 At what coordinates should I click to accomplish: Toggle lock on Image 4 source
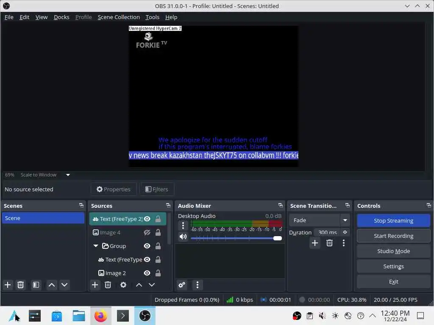(158, 232)
